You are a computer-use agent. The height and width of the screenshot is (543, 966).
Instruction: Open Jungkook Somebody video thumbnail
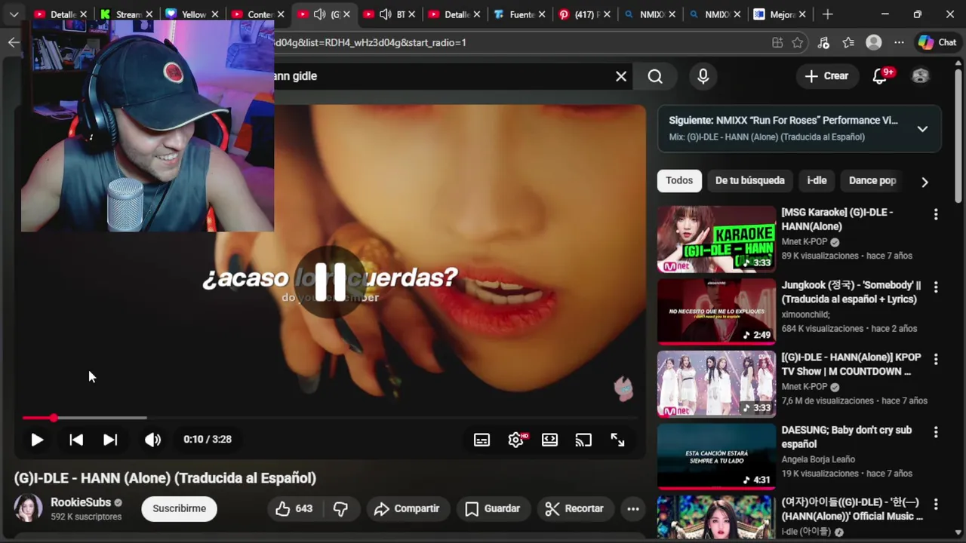tap(716, 311)
